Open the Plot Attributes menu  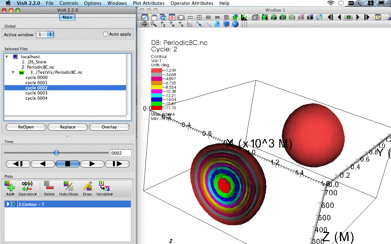(x=149, y=3)
